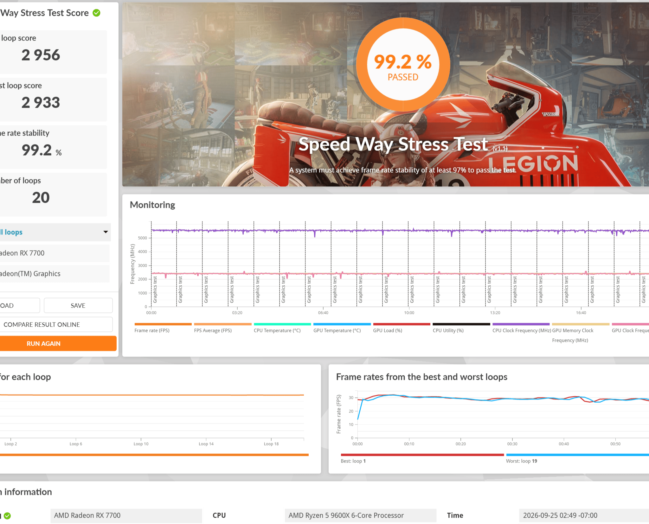
Task: Click the Monitoring heading
Action: click(x=152, y=205)
